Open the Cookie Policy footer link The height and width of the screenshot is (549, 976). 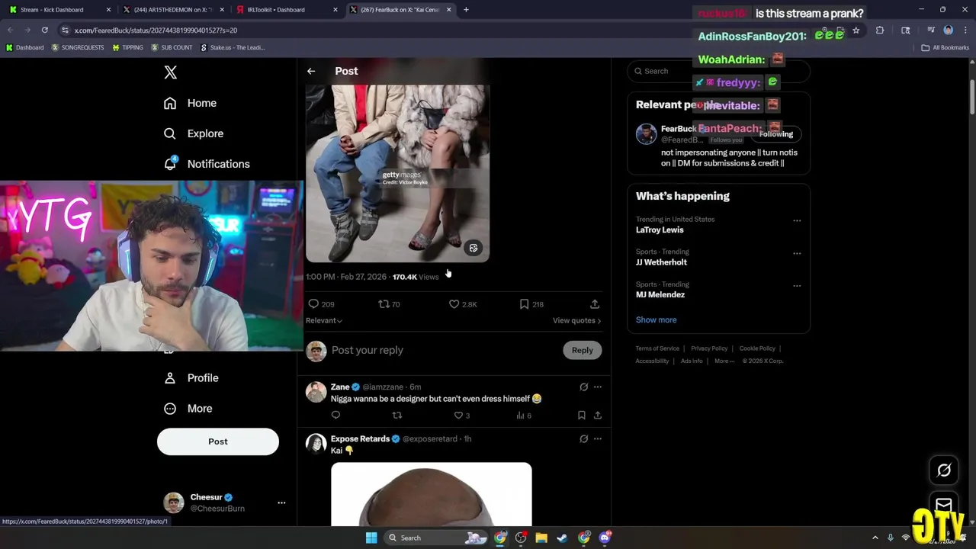click(757, 348)
